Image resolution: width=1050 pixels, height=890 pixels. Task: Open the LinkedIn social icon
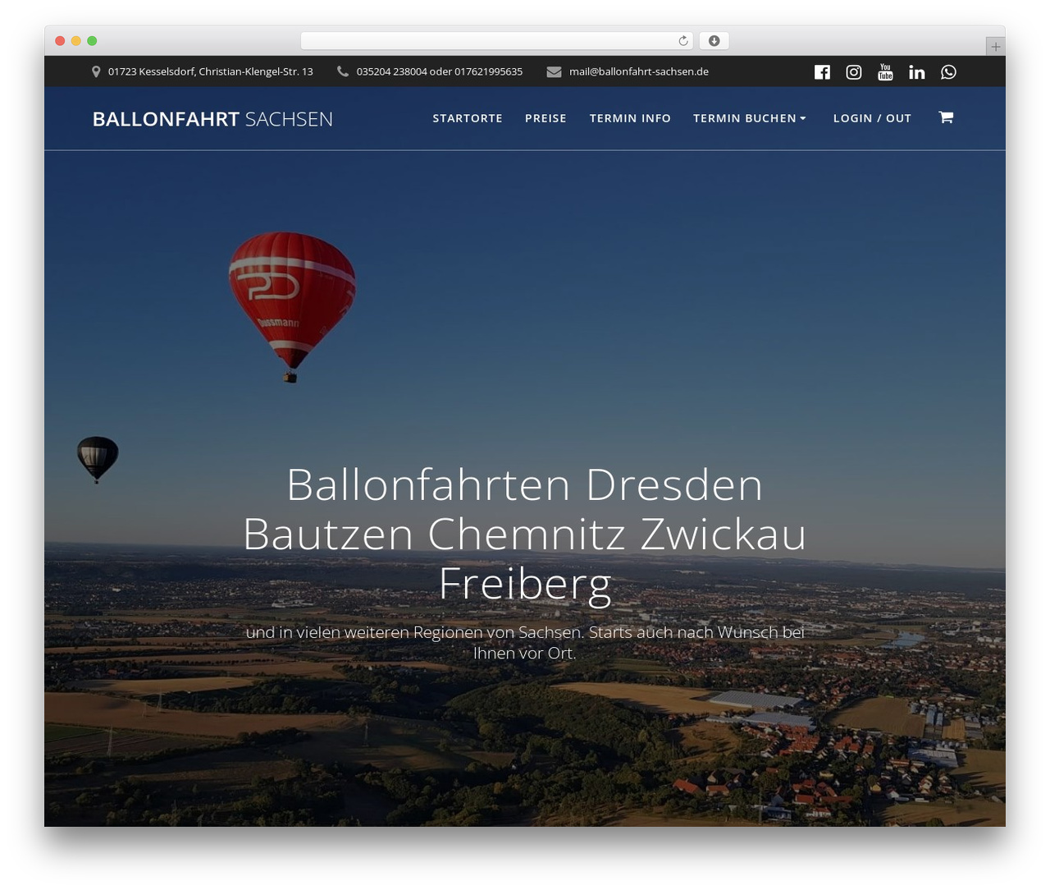coord(917,72)
